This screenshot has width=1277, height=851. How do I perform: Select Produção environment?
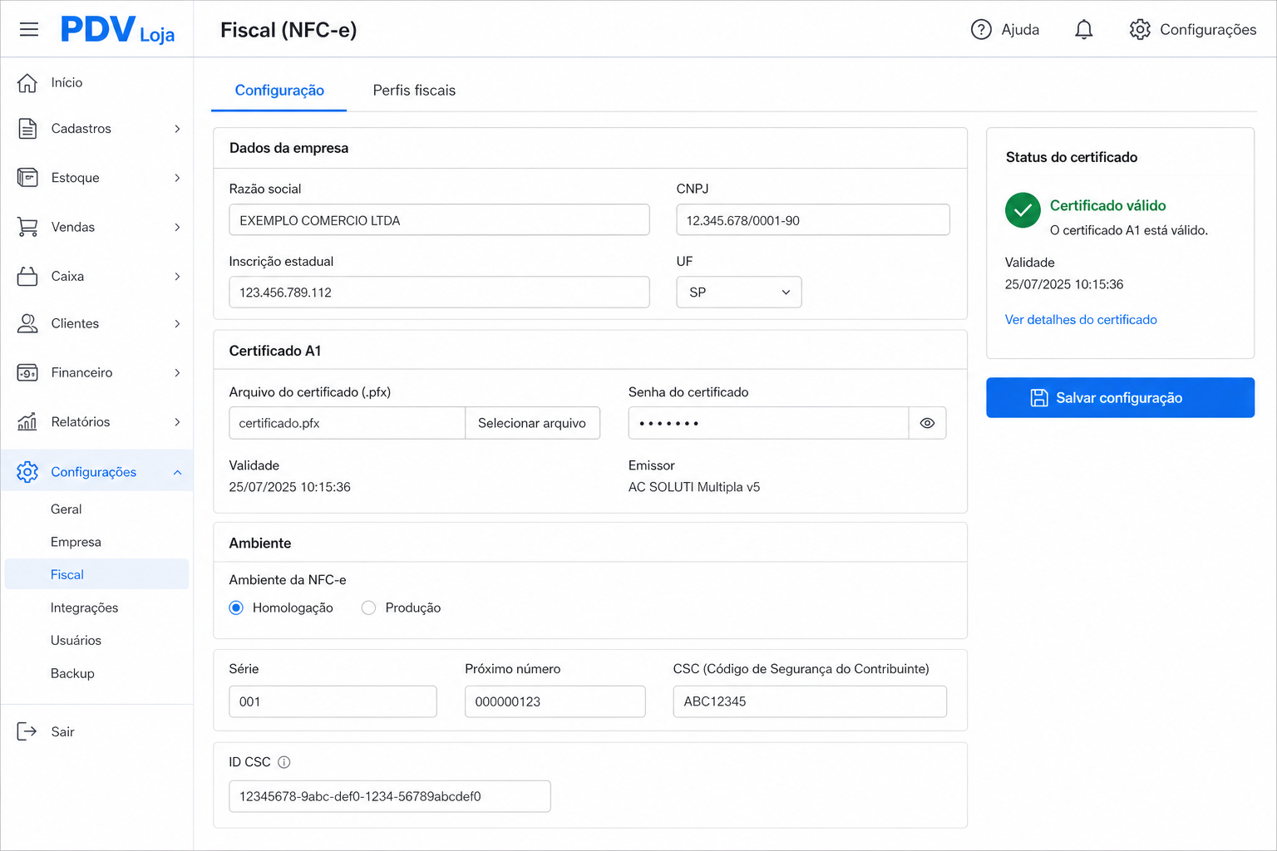point(368,608)
